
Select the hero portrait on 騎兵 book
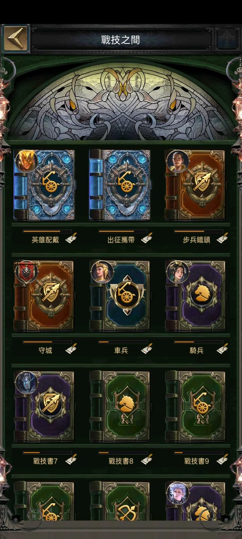coord(178,272)
